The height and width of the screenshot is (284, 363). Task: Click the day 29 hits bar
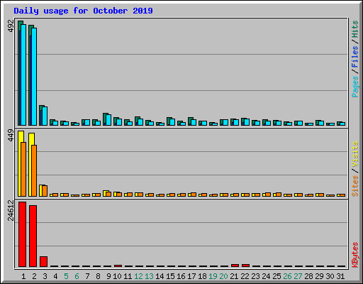[x=318, y=123]
